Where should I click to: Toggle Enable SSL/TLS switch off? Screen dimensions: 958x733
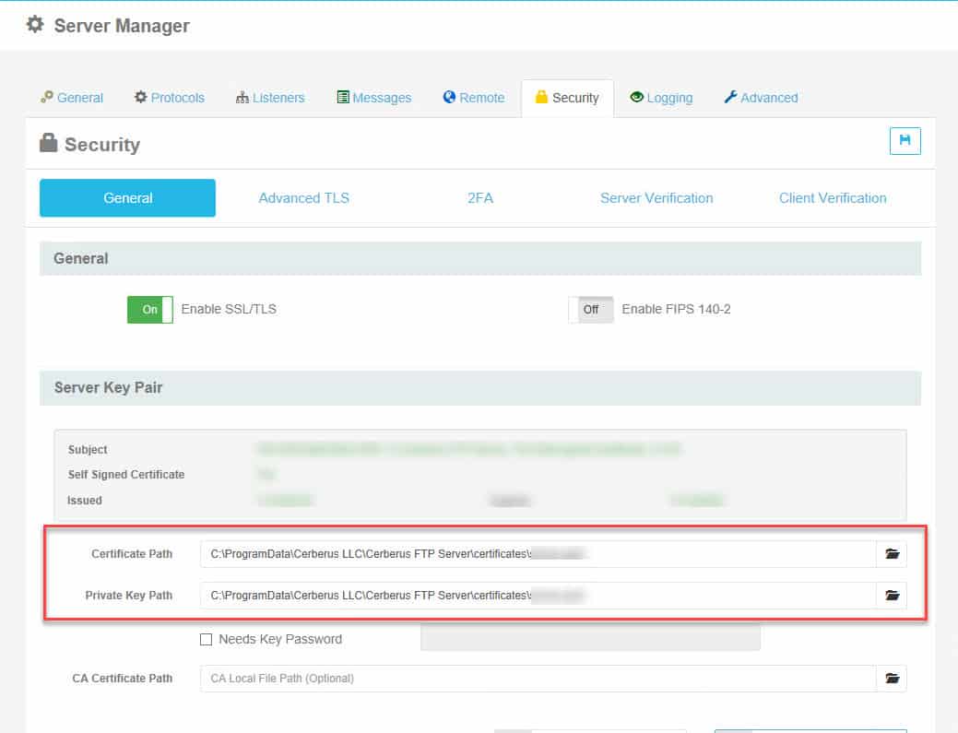[150, 310]
